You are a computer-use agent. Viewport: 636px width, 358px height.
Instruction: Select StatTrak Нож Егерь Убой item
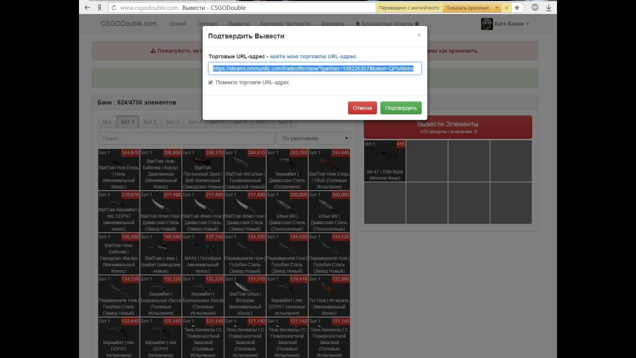(329, 170)
